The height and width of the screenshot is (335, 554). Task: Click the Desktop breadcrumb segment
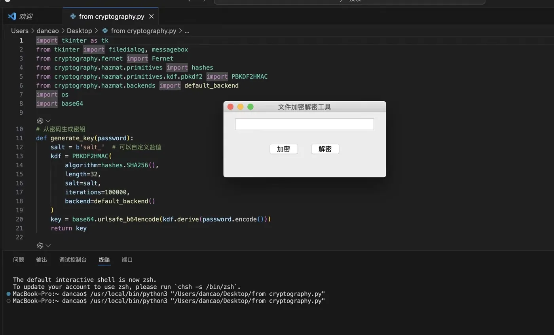pos(79,31)
